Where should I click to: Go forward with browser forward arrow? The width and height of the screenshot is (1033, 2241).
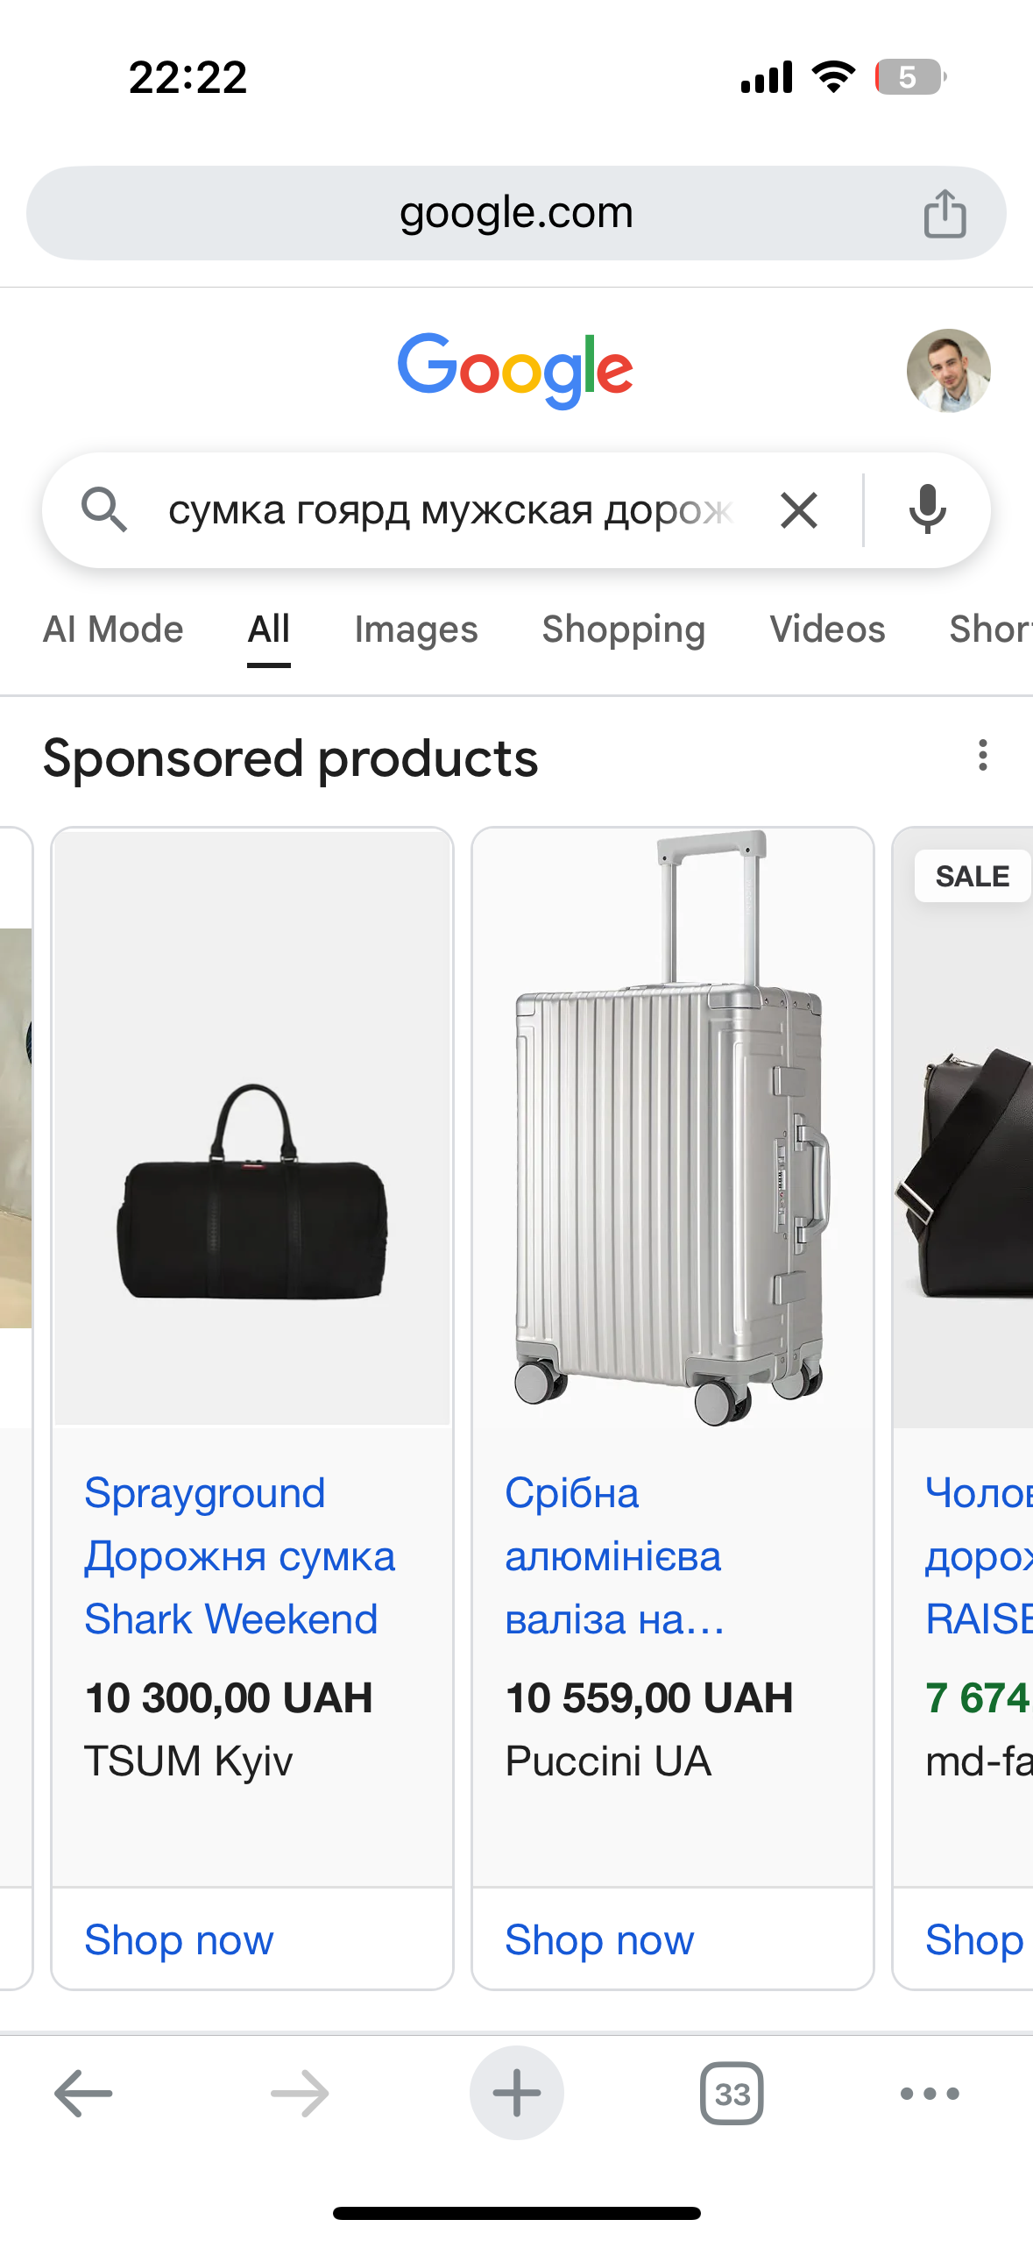pyautogui.click(x=300, y=2094)
